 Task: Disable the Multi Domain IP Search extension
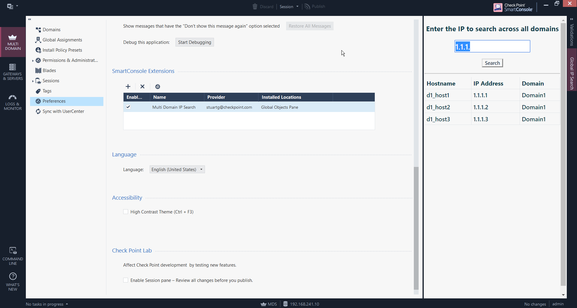(x=128, y=107)
